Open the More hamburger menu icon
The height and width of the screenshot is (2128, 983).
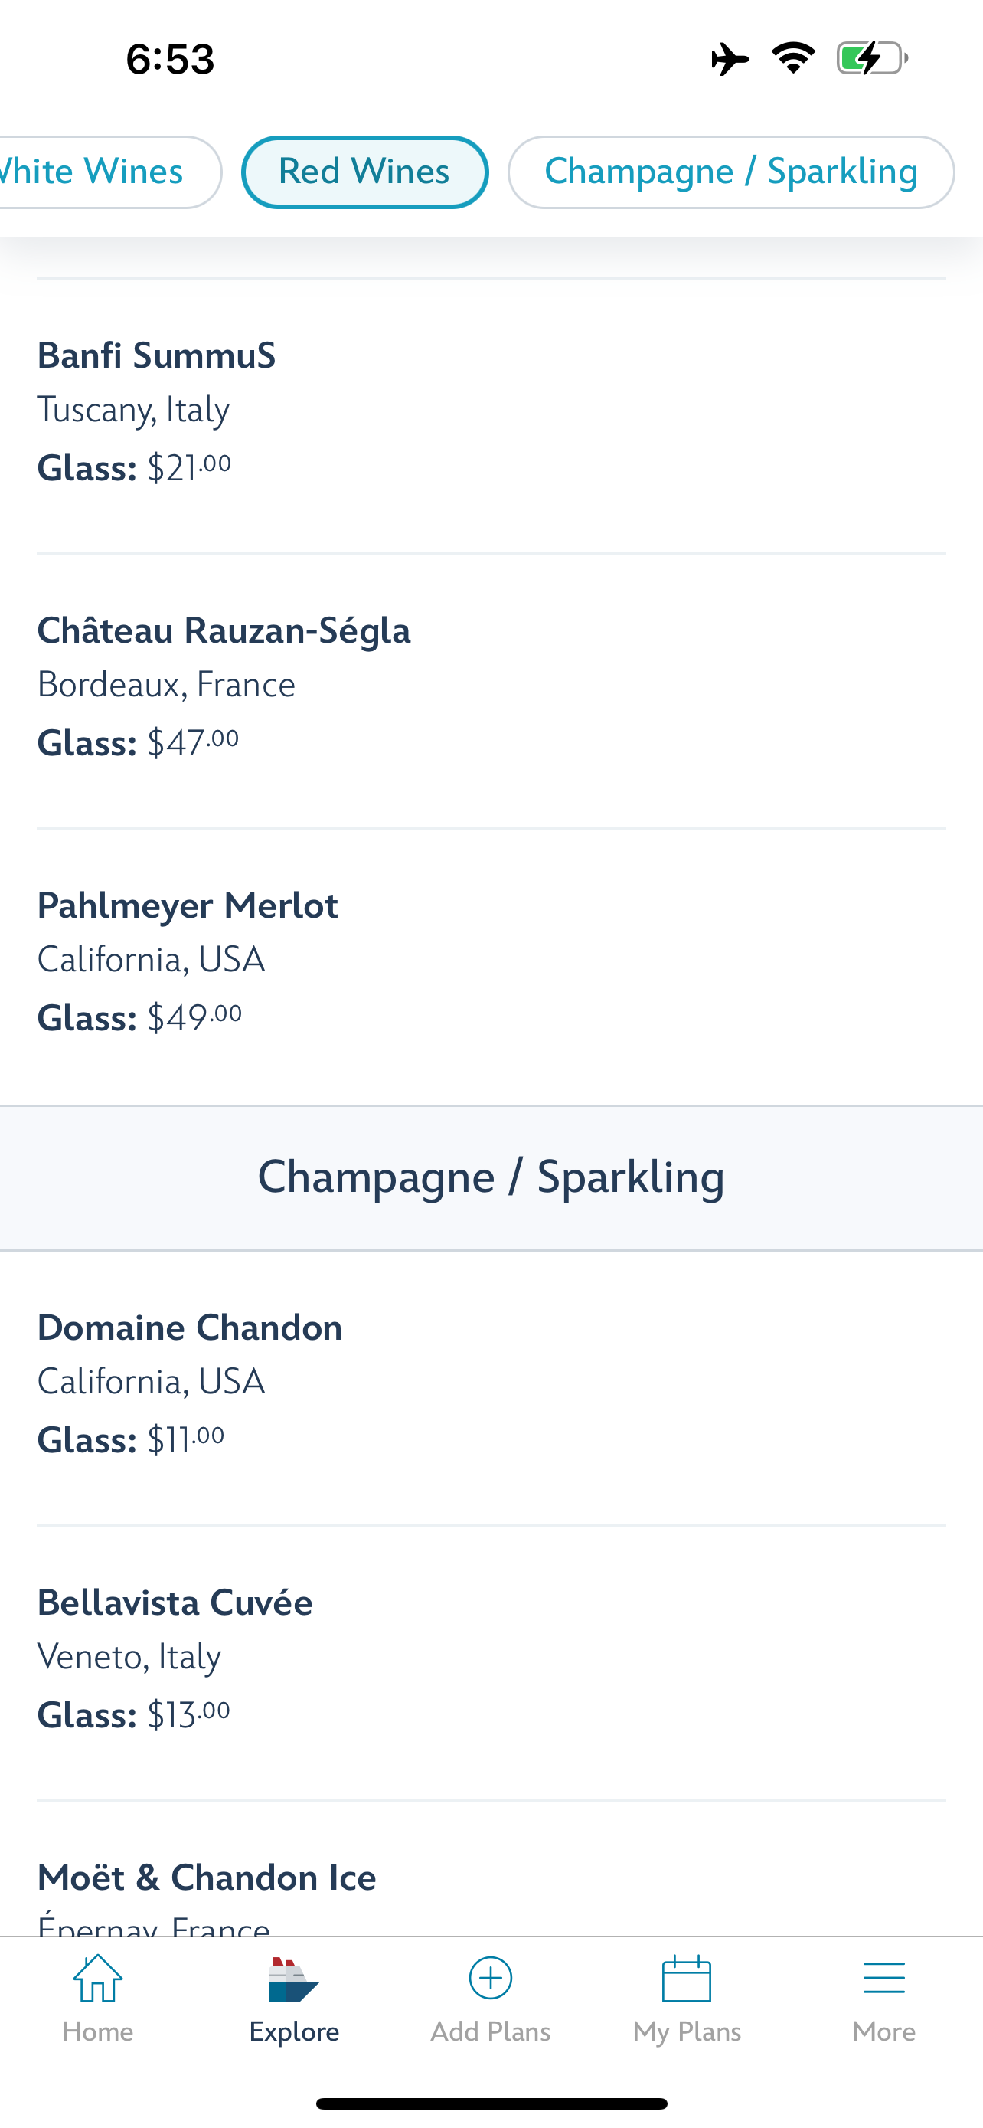tap(883, 1979)
